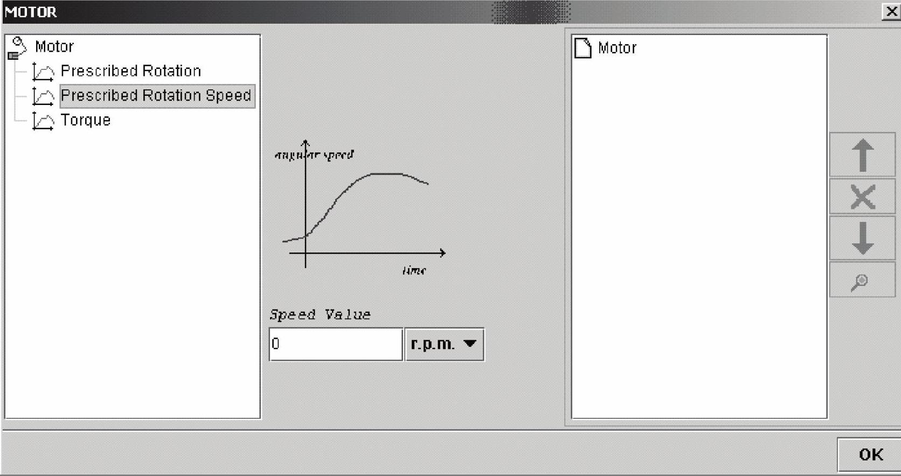Click the Torque graph icon
The height and width of the screenshot is (476, 901).
tap(43, 121)
